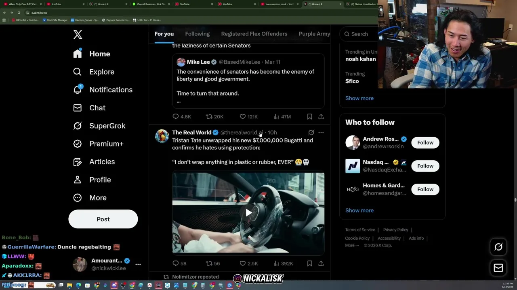517x290 pixels.
Task: Follow Andrew Ross Sorkin
Action: (425, 143)
